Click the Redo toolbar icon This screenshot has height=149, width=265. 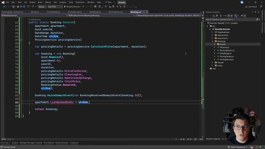pos(33,7)
